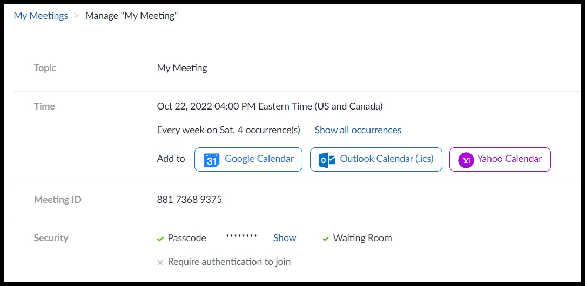Click the Google Calendar icon
Image resolution: width=585 pixels, height=286 pixels.
tap(211, 160)
